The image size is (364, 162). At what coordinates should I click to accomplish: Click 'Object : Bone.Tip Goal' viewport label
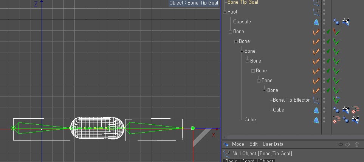click(194, 3)
